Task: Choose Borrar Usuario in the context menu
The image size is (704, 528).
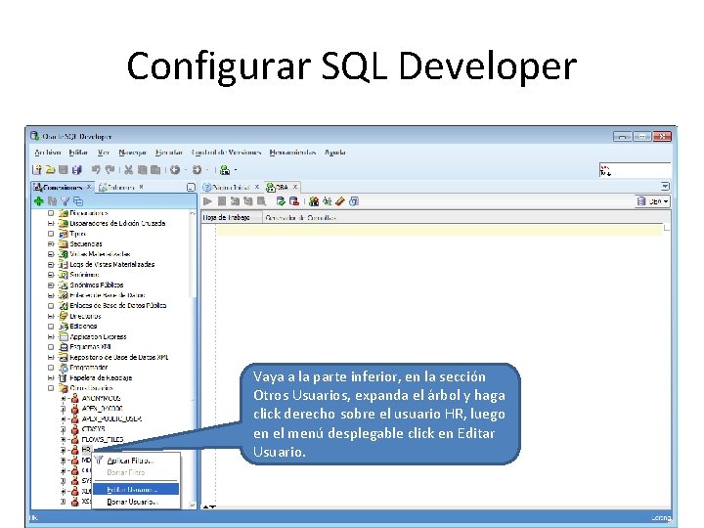Action: (x=136, y=502)
